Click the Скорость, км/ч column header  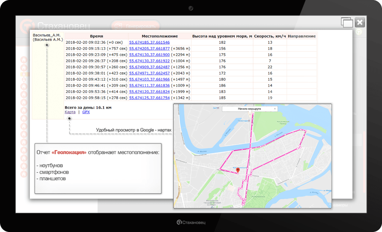tap(270, 36)
